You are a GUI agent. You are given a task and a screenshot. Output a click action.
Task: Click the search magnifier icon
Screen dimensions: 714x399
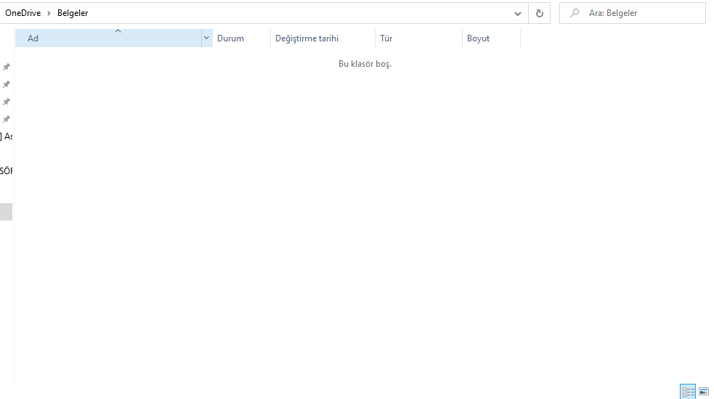click(575, 13)
